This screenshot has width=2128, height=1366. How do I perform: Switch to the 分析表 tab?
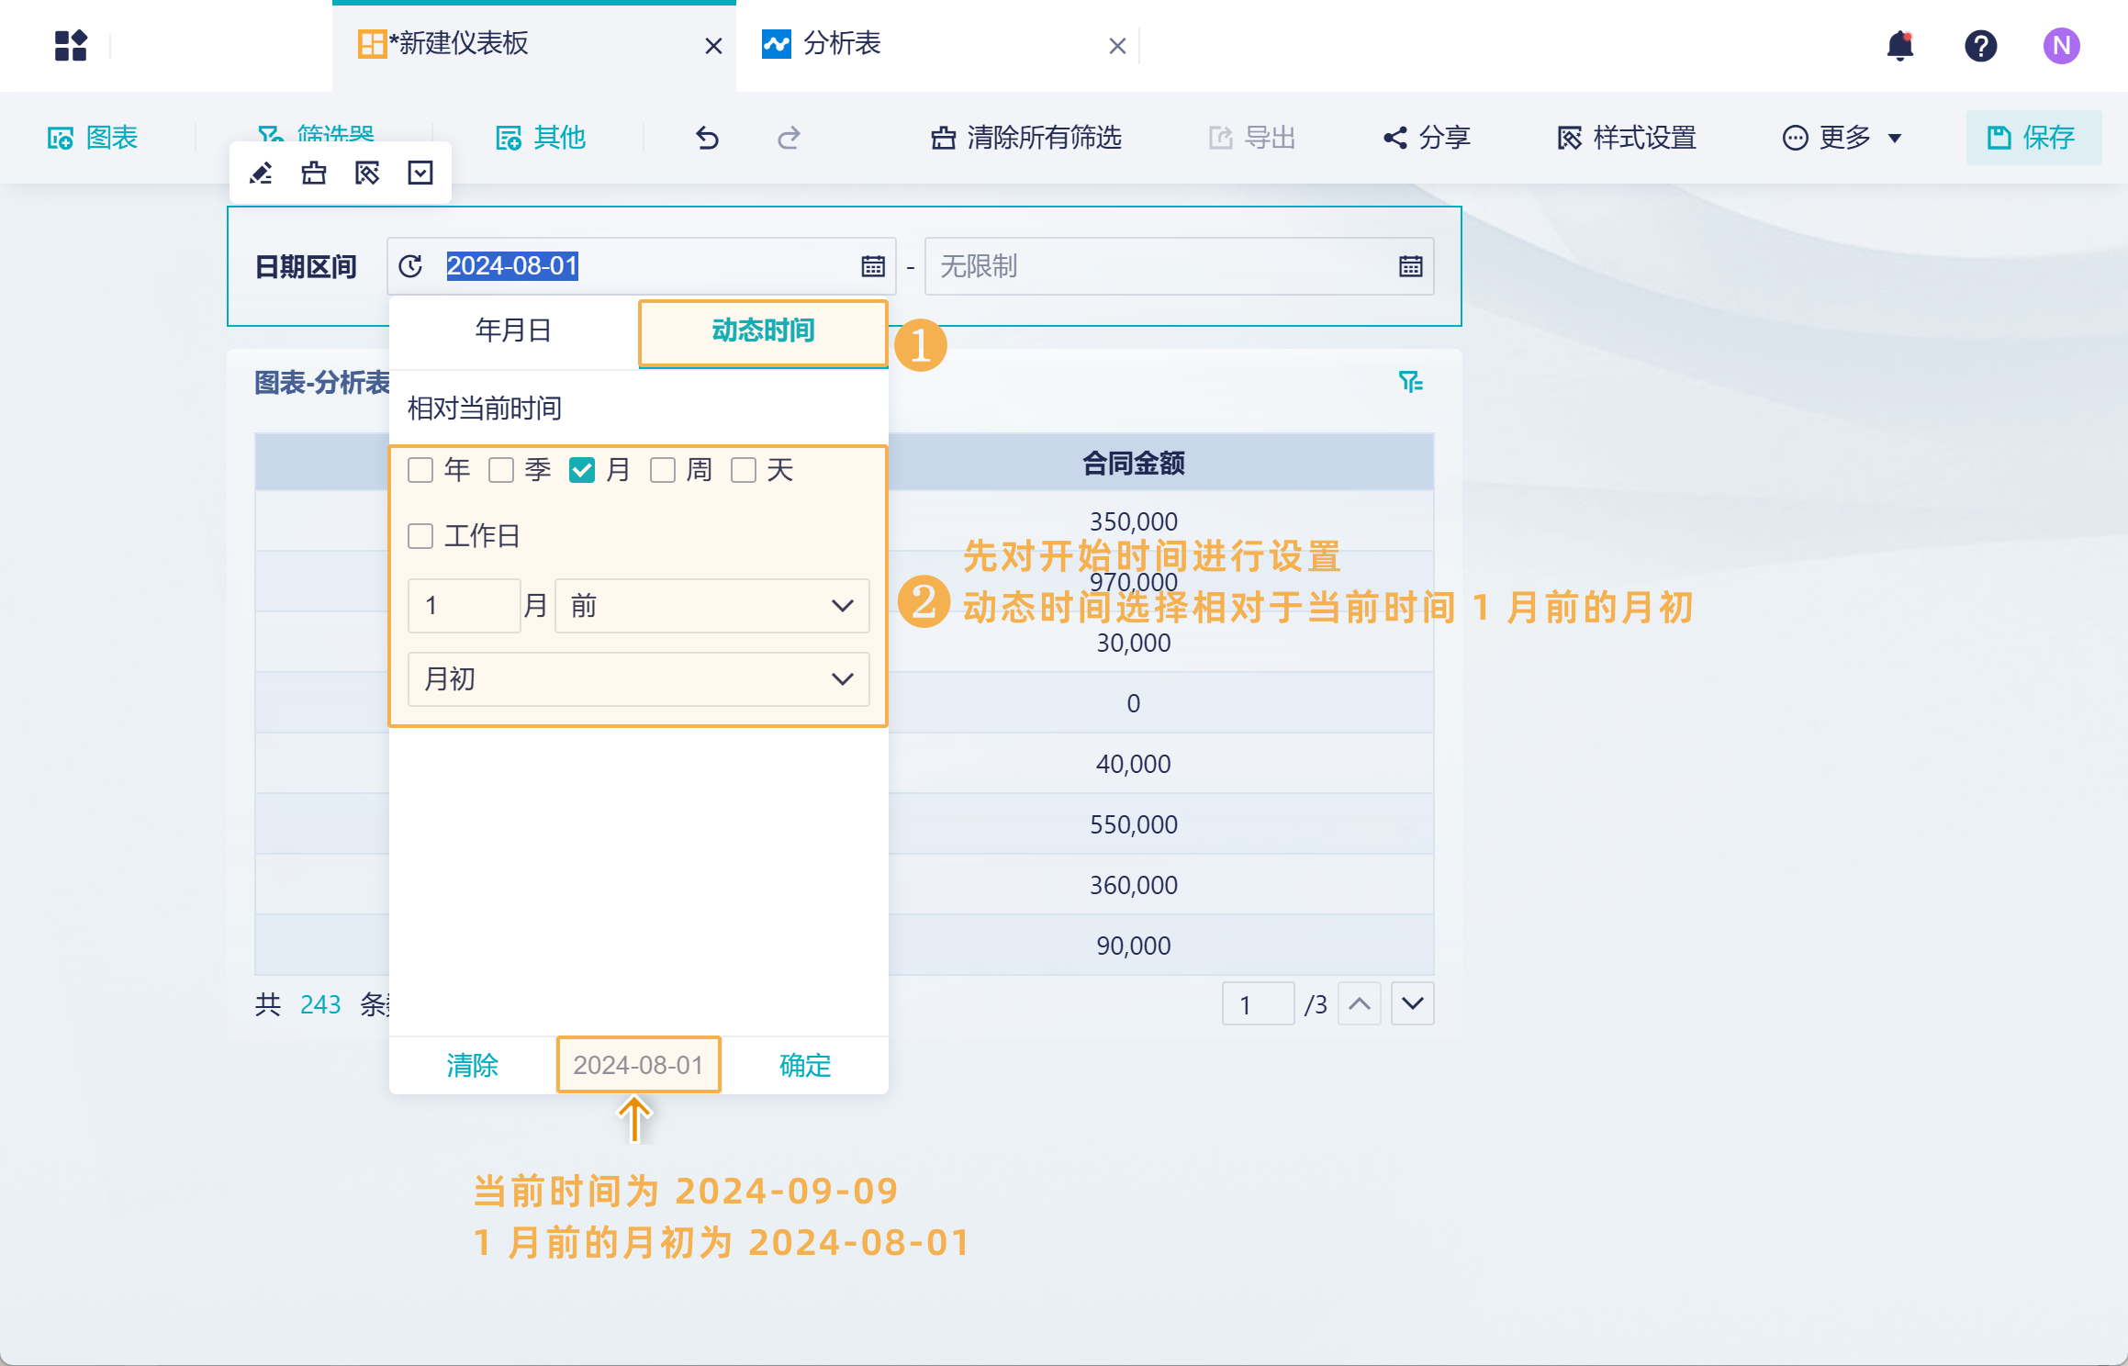(841, 44)
